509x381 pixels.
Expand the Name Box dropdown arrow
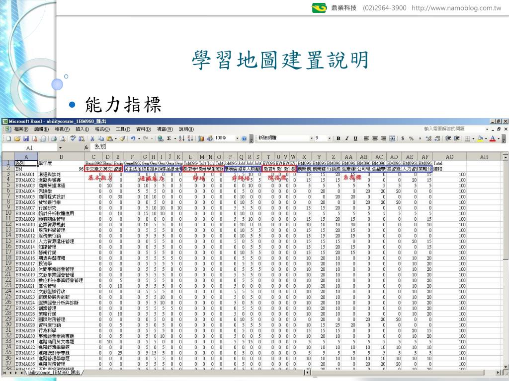click(60, 148)
